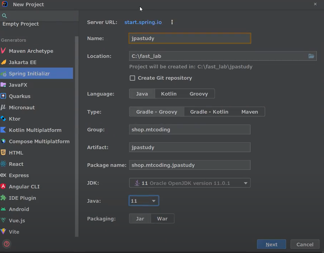This screenshot has height=253, width=324.
Task: Click the IDE Plugin puzzle icon
Action: click(3, 198)
